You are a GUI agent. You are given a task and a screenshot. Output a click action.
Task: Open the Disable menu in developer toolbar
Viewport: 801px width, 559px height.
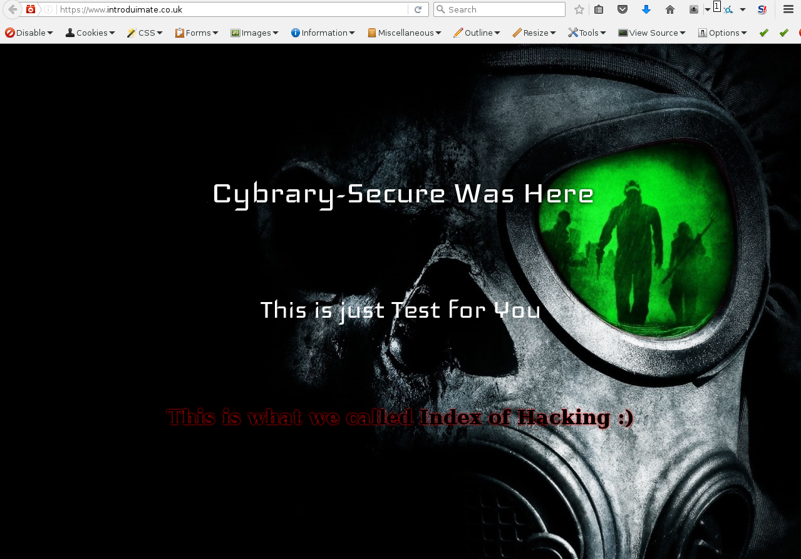(29, 33)
